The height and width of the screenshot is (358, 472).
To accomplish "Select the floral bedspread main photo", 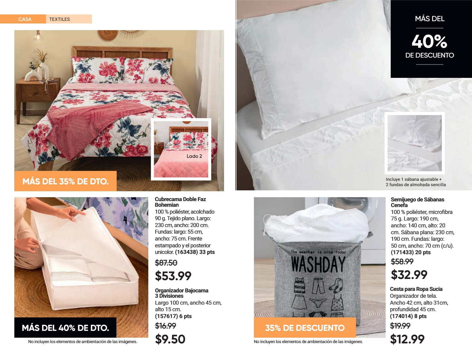I will click(119, 111).
